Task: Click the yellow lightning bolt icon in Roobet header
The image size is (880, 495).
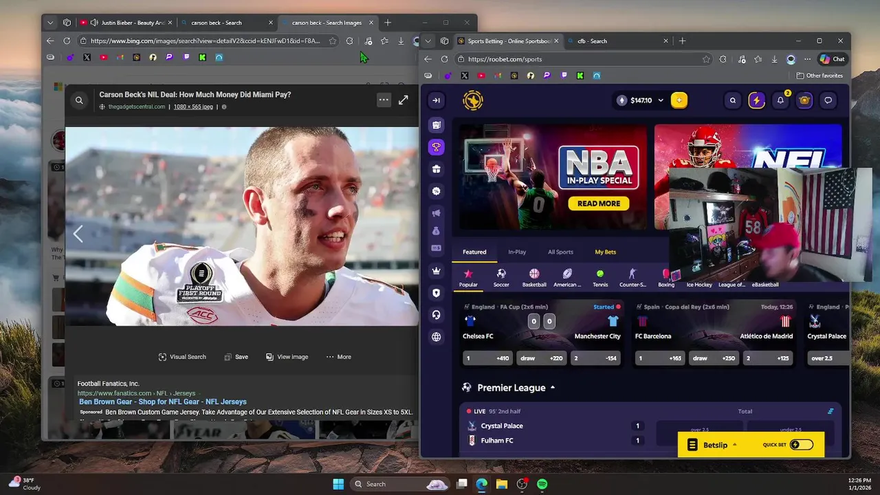Action: pyautogui.click(x=756, y=100)
